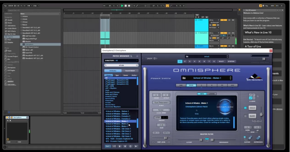The image size is (290, 152).
Task: Open the Utility menu in Omnisphere
Action: [x=152, y=58]
